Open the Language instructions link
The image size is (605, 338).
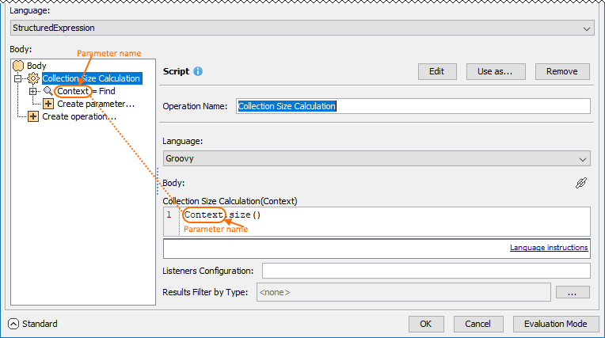(x=549, y=248)
